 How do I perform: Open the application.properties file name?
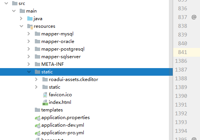pos(66,118)
